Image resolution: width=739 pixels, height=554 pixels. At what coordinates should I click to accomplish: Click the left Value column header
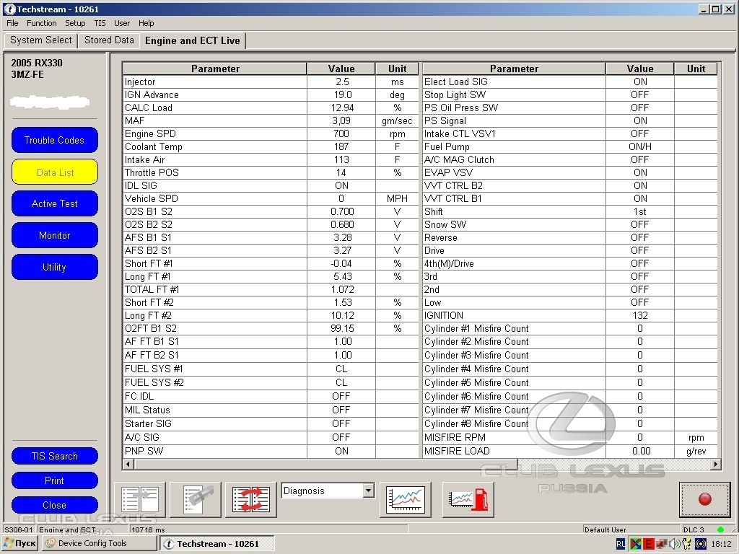tap(341, 69)
